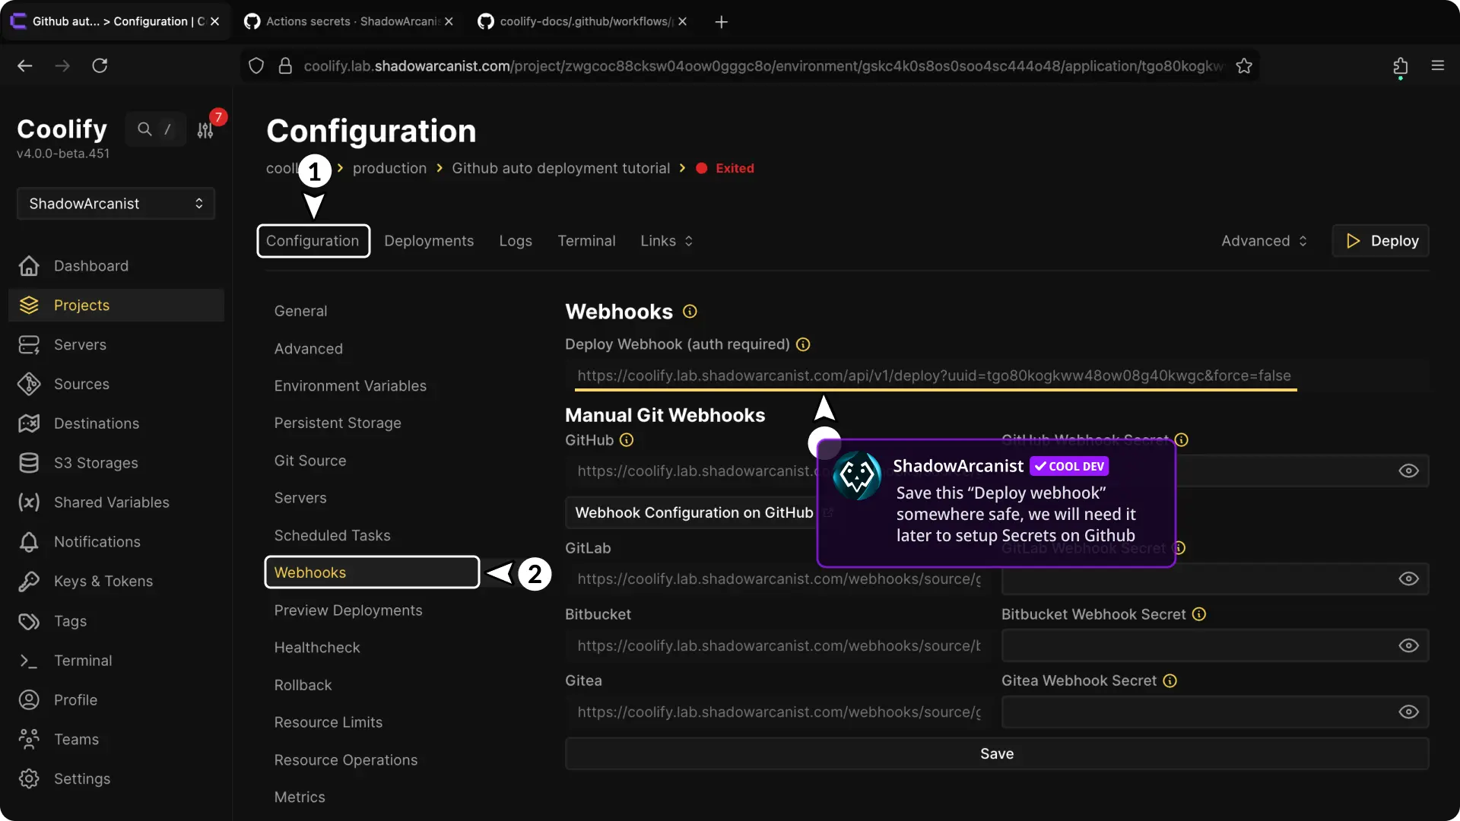This screenshot has width=1460, height=821.
Task: Reveal the GitHub Webhook Secret value
Action: point(1408,471)
